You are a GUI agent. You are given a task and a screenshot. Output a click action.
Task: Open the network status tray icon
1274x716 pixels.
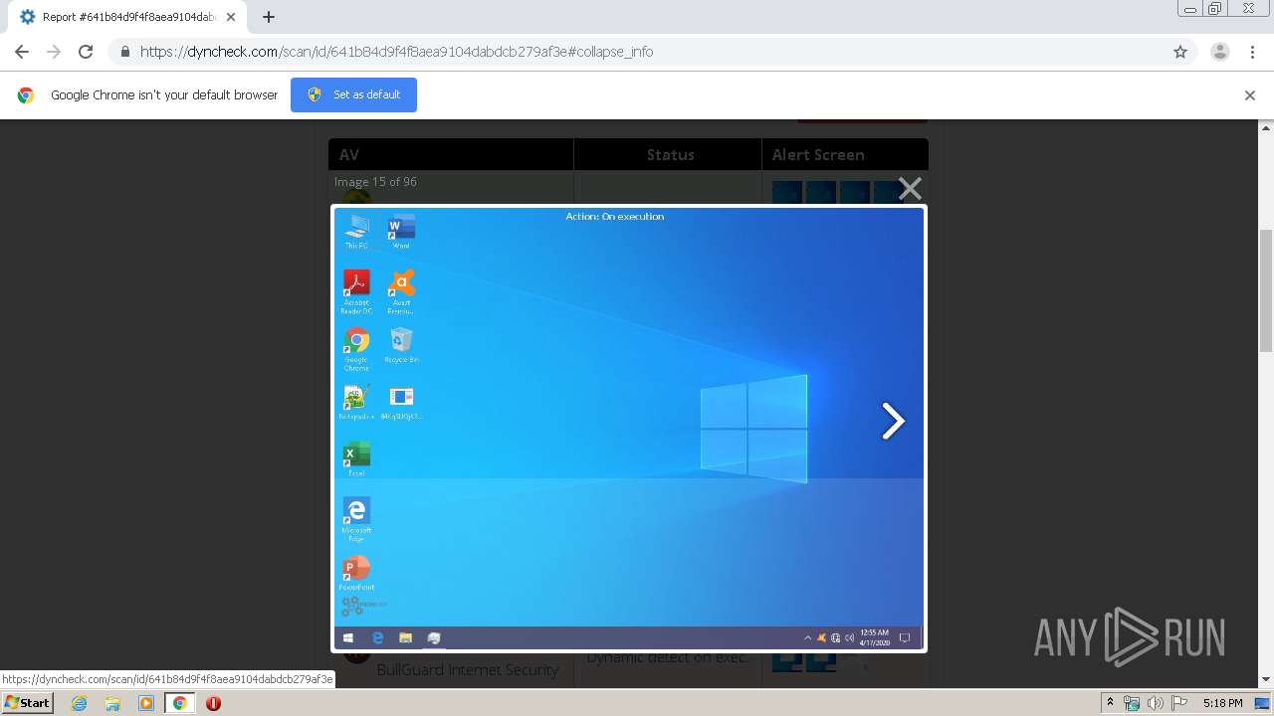[x=1132, y=703]
